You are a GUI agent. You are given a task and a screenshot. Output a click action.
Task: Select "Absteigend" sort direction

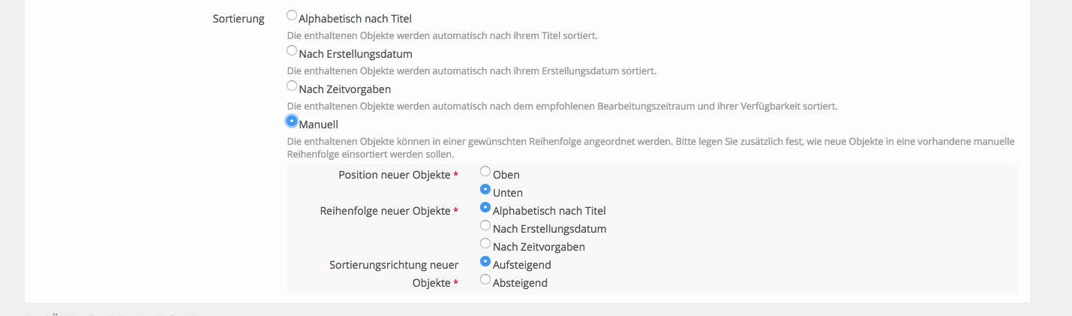pos(485,280)
